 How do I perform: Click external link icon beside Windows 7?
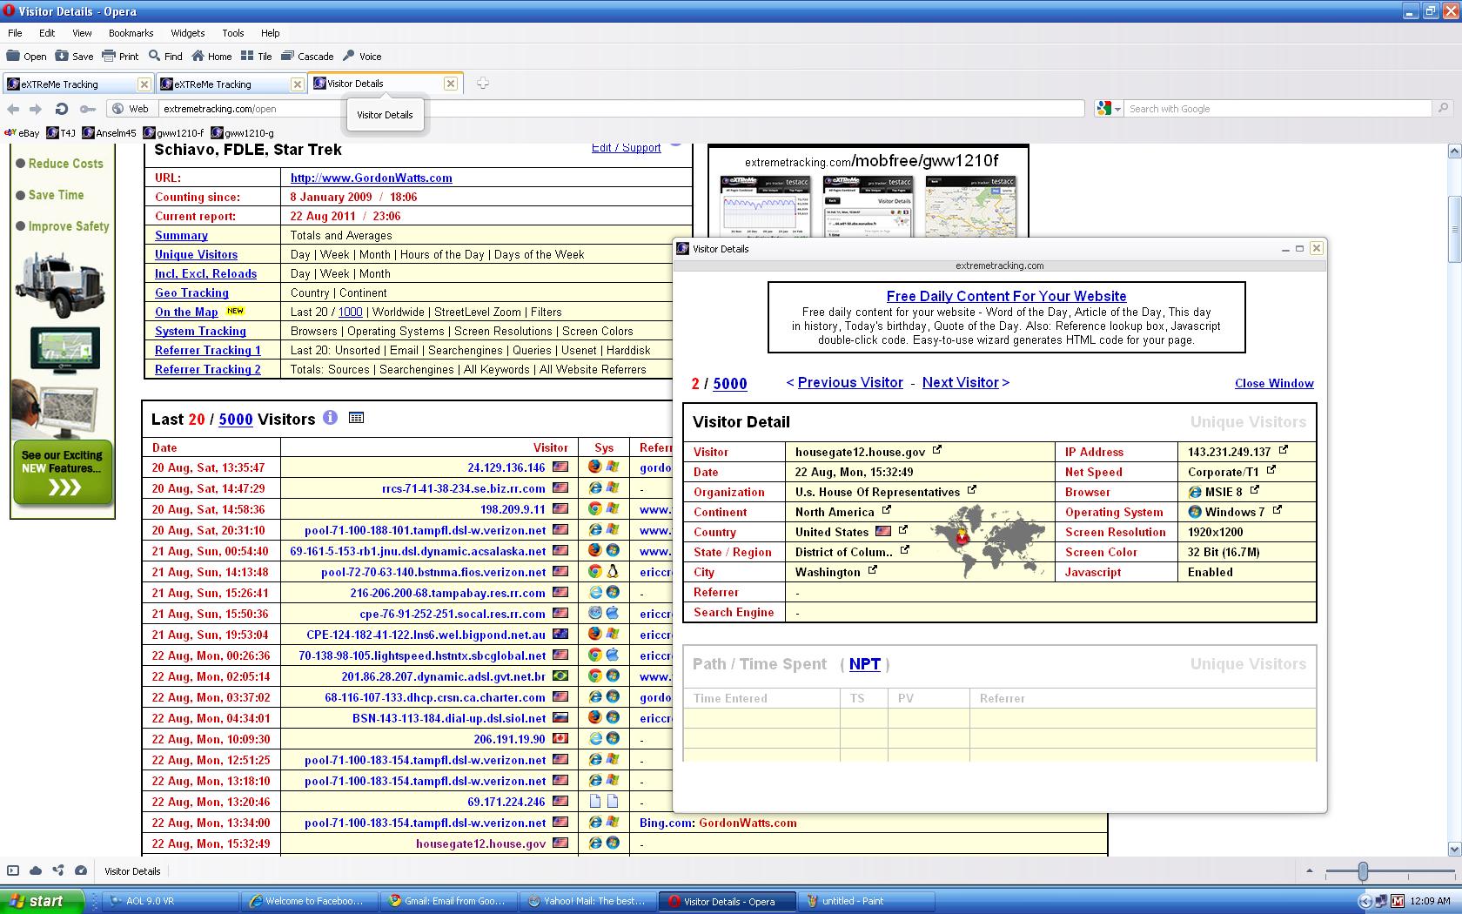point(1277,510)
